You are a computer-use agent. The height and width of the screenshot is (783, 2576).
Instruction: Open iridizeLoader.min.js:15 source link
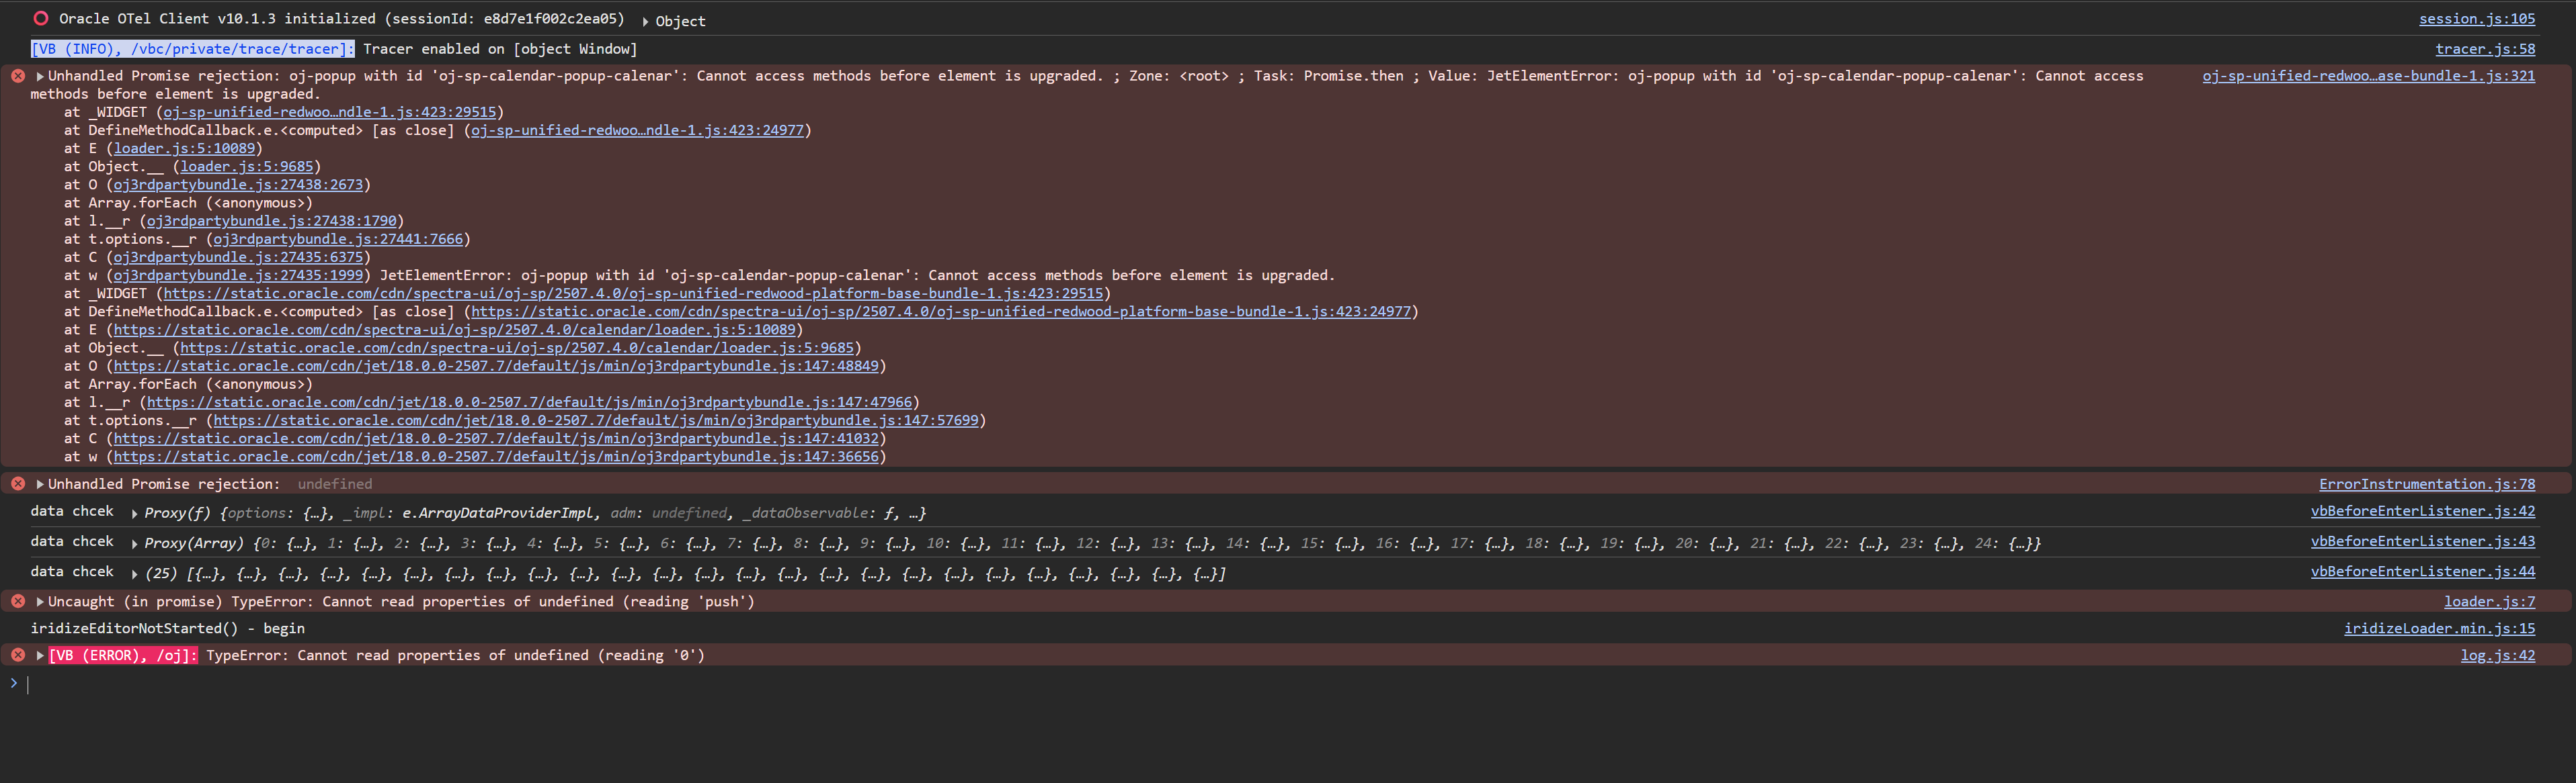[x=2439, y=628]
